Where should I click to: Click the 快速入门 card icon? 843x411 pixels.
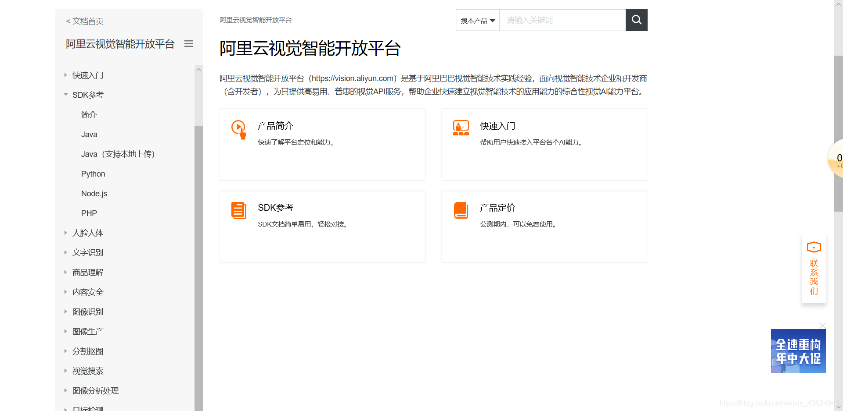(x=461, y=128)
